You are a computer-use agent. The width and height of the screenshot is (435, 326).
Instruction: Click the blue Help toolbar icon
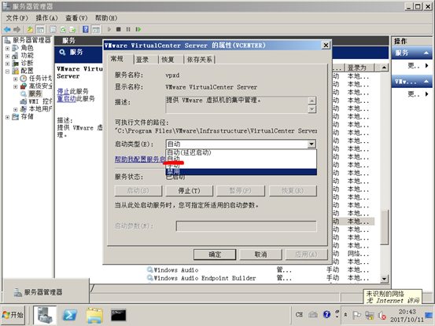(86, 29)
